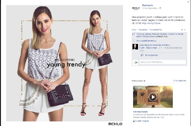
Task: Click the RCHLO profile logo thumbnail
Action: coord(136,8)
